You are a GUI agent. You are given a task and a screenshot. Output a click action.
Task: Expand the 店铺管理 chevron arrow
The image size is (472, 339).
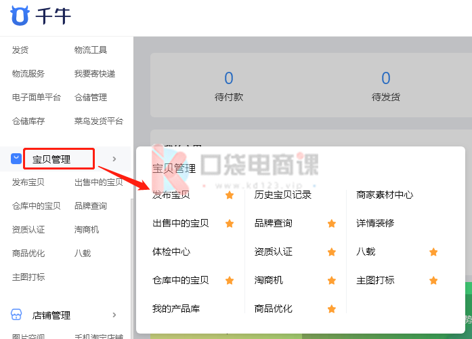click(114, 315)
